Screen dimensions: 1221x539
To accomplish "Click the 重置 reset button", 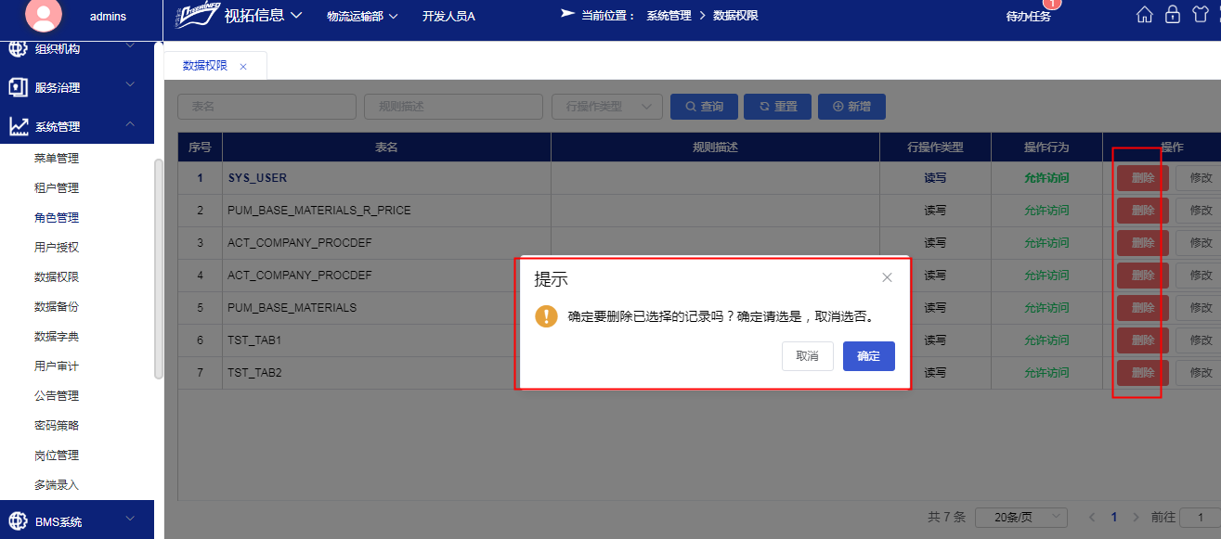I will [778, 107].
